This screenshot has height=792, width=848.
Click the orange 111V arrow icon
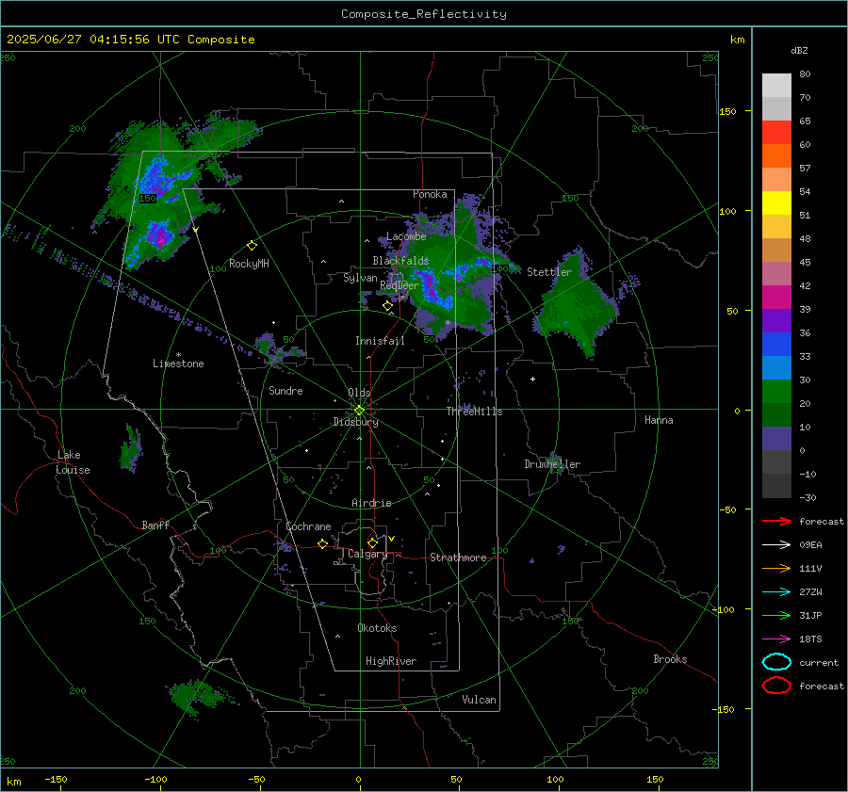coord(776,568)
